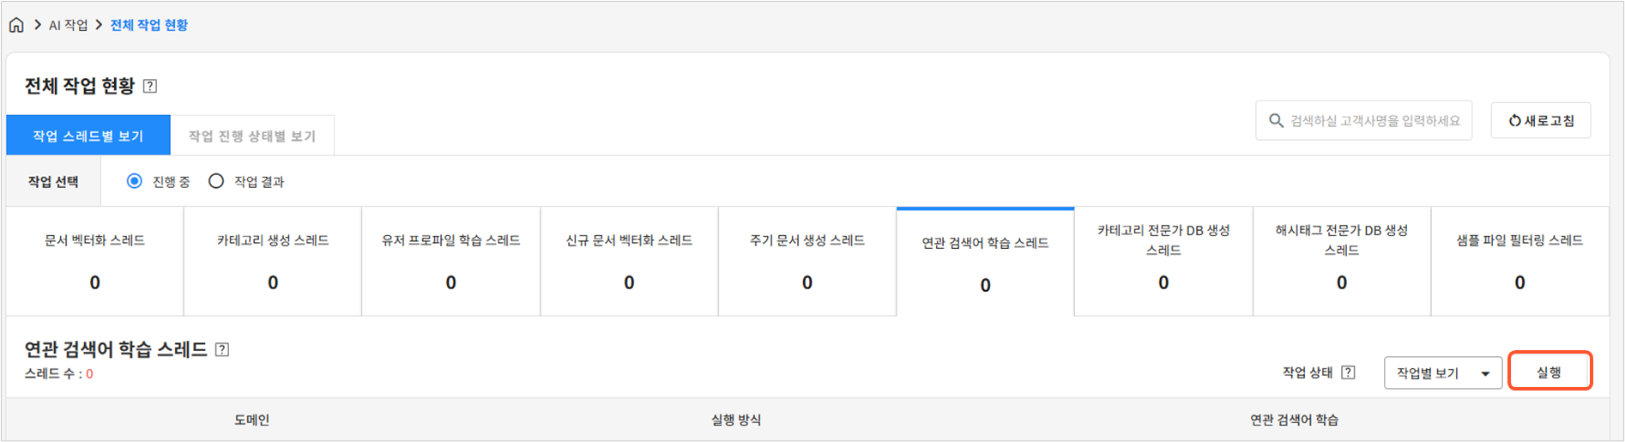Open the 작업별 보기 dropdown
Screen dimensions: 1625x442
tap(1442, 373)
